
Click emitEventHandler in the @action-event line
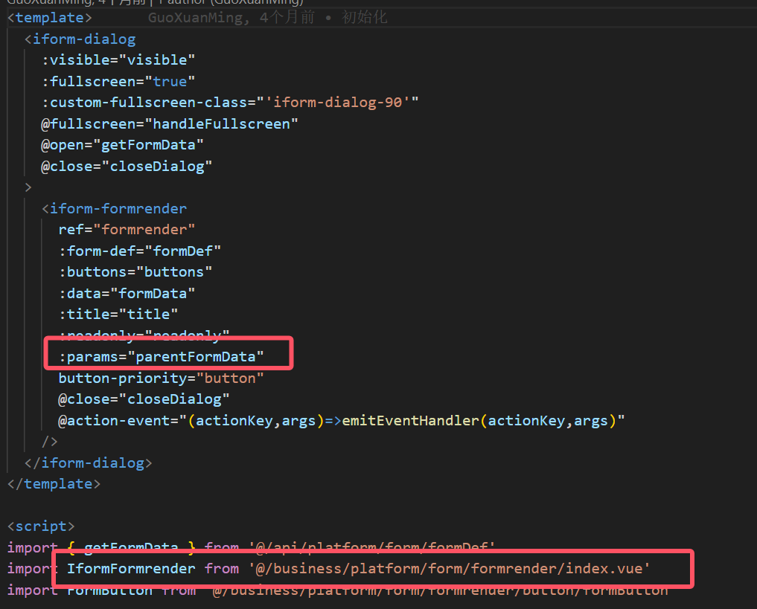(410, 420)
